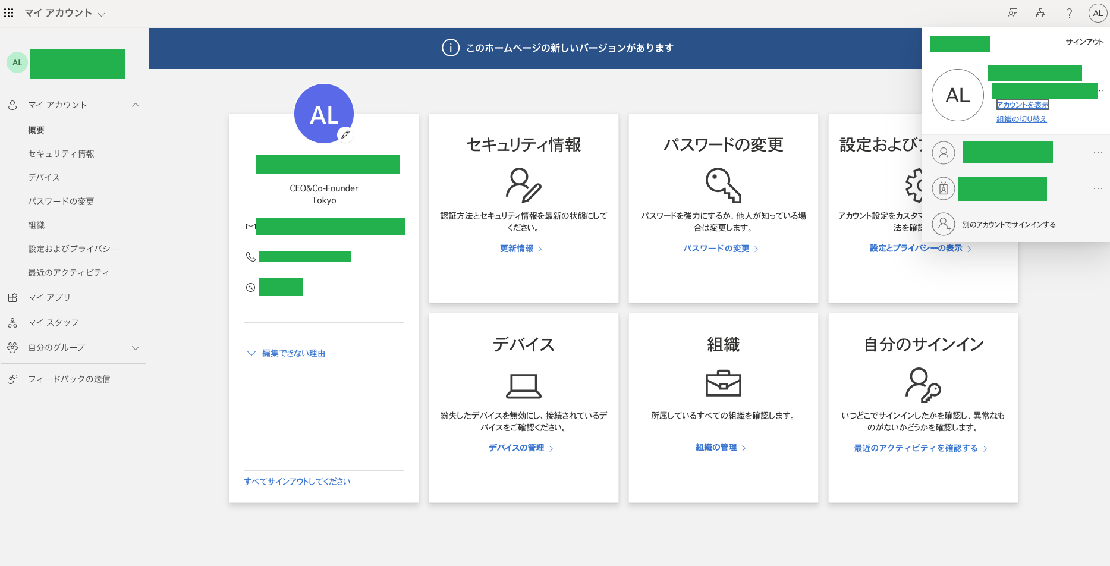Select 組織 in the sidebar
The image size is (1110, 566).
pyautogui.click(x=36, y=225)
